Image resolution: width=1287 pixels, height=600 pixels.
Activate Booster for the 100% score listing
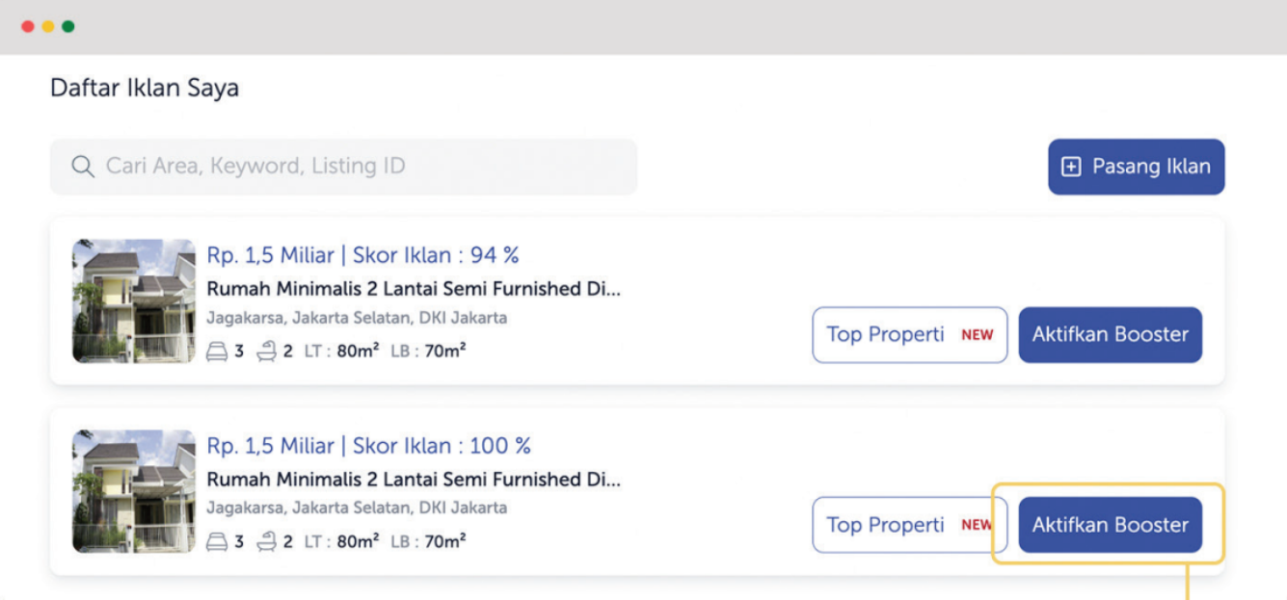(1111, 525)
